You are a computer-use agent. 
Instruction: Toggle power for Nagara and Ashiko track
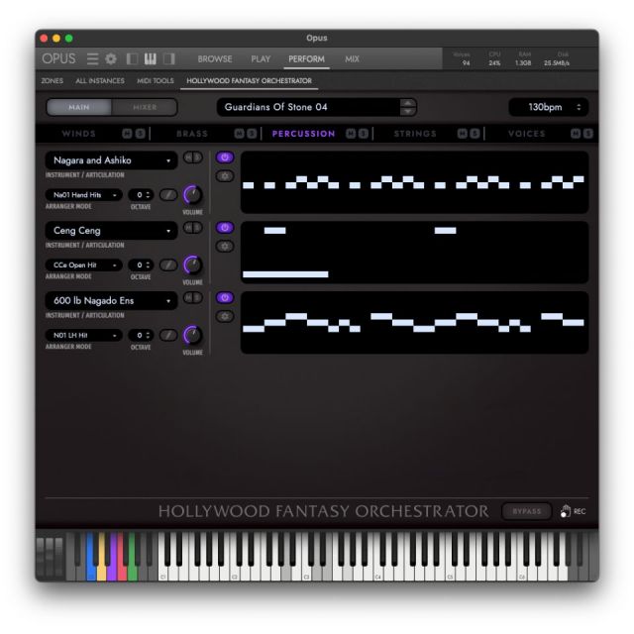(225, 158)
